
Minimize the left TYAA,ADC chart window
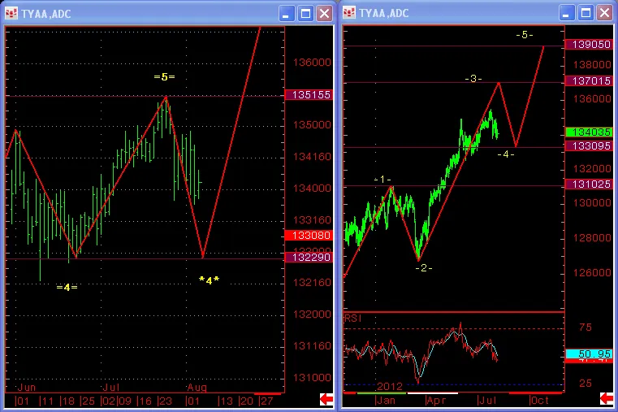click(287, 13)
